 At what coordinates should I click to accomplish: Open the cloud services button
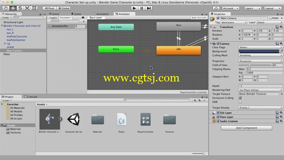(216, 8)
